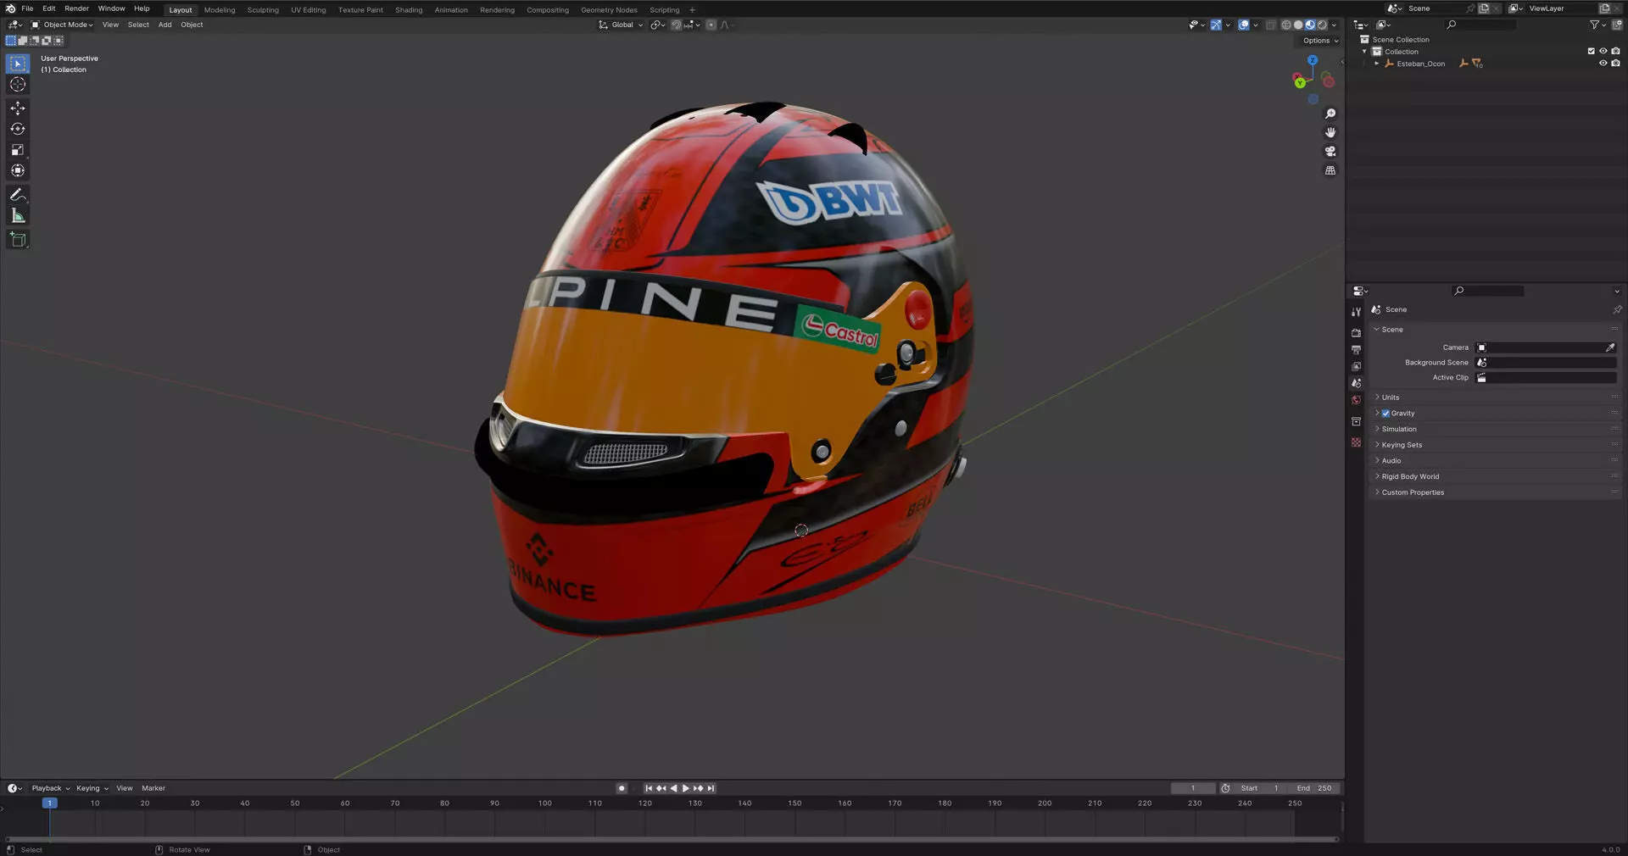Toggle Collection exclude checkbox in outliner
The width and height of the screenshot is (1628, 856).
[1591, 51]
